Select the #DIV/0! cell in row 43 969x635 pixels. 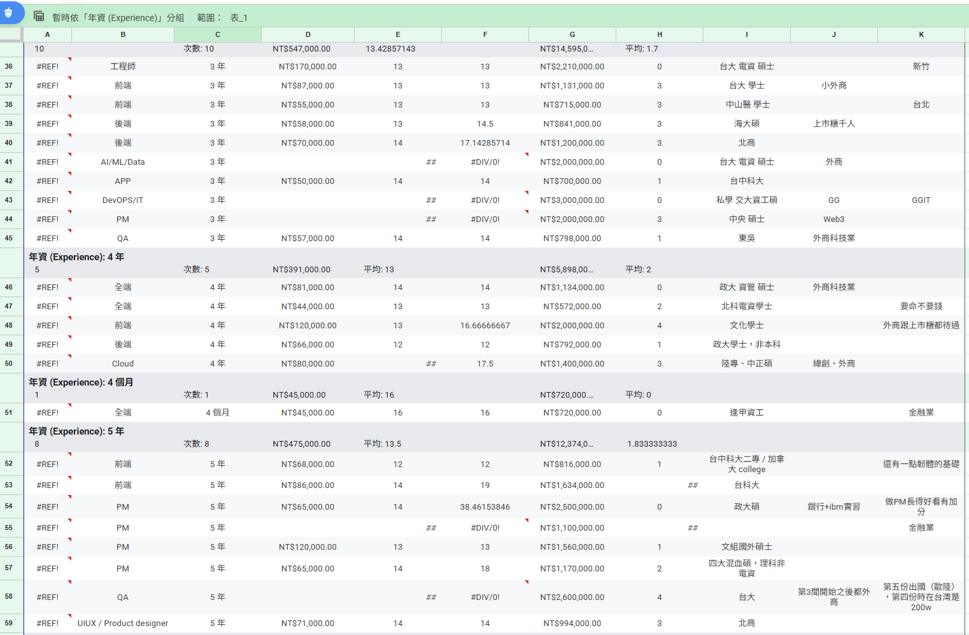pos(485,200)
